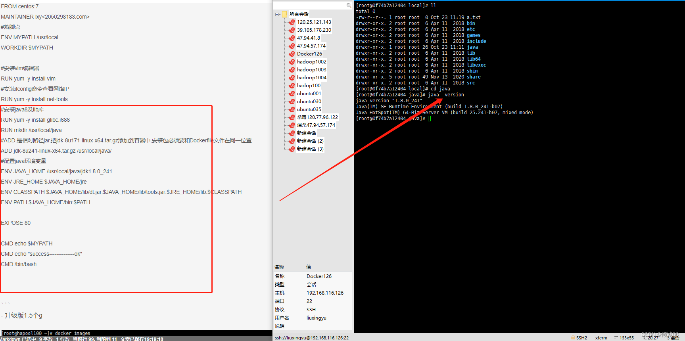Click 'a.txt' in terminal listing
The image size is (685, 341).
tap(474, 17)
